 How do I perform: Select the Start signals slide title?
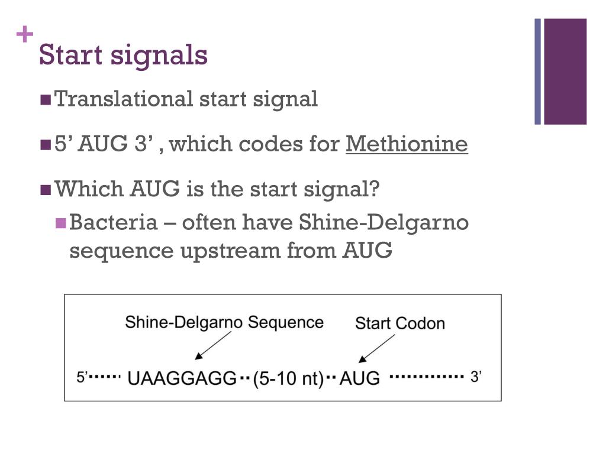click(123, 55)
